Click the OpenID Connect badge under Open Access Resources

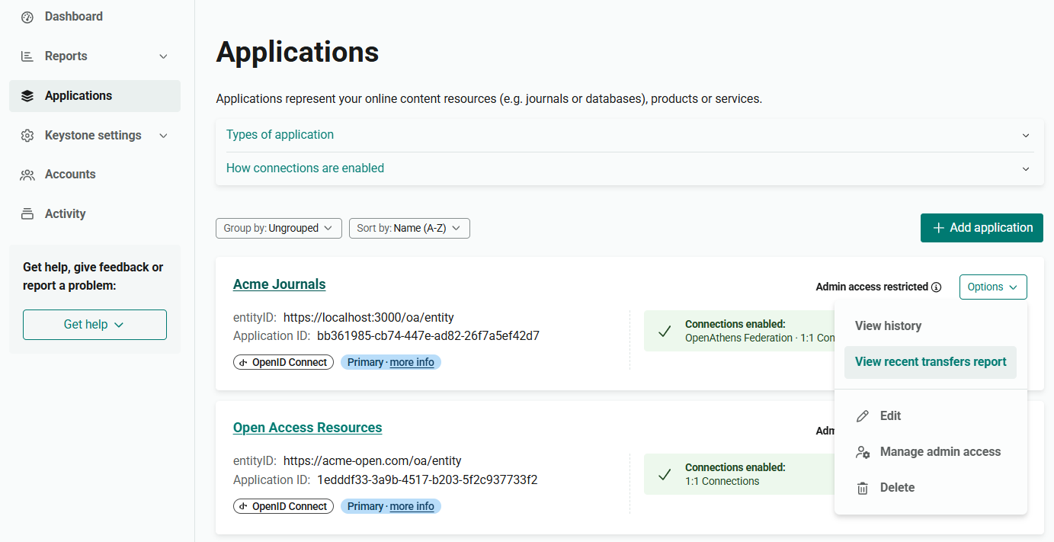click(284, 506)
